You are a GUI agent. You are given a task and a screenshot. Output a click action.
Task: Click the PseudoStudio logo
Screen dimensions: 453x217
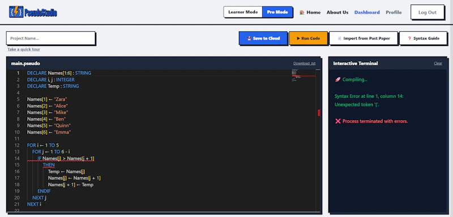coord(33,12)
